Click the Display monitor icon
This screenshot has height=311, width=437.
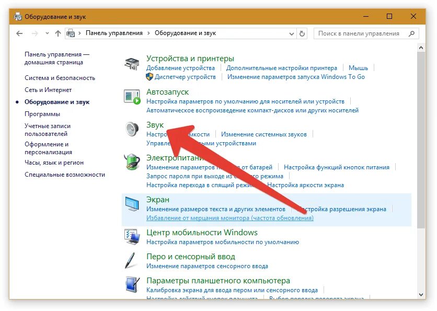point(132,204)
